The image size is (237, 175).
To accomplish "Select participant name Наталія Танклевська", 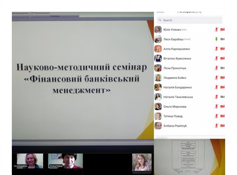I will [x=178, y=97].
